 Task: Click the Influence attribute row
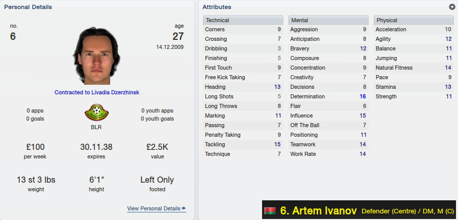pos(328,116)
